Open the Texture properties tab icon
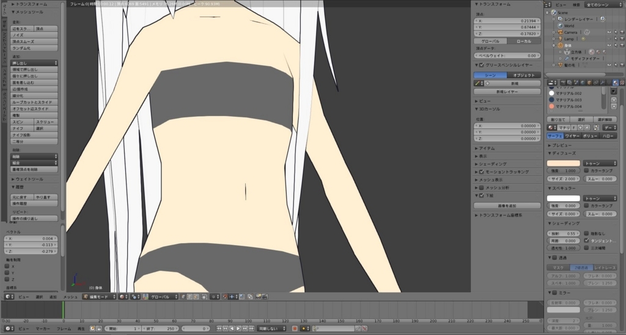This screenshot has height=335, width=626. [622, 83]
